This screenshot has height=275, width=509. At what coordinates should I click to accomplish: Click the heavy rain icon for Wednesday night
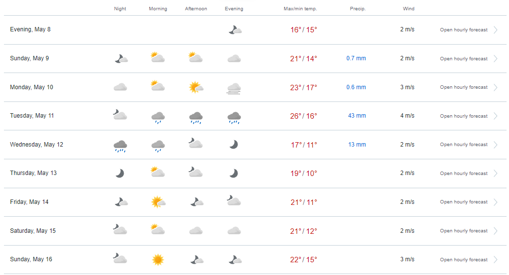point(120,146)
